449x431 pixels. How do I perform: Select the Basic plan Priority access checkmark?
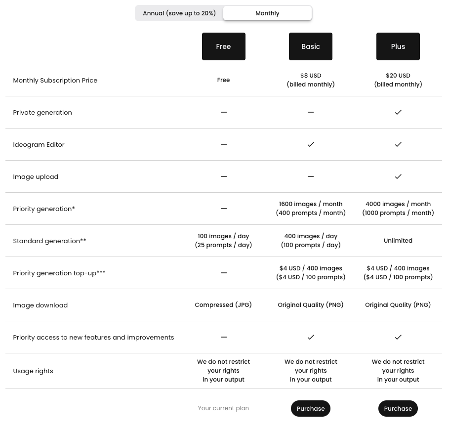tap(311, 337)
